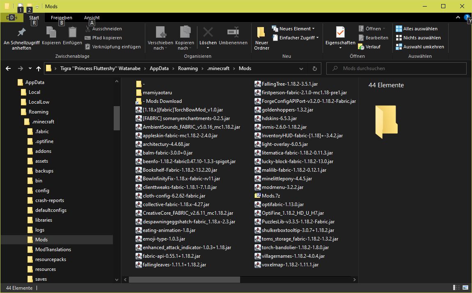Select OptiFine_1.18.2_HD_U_H7.jar file

tap(293, 213)
